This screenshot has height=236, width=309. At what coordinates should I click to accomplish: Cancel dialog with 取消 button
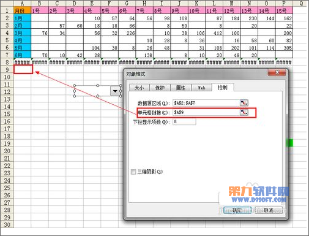[269, 210]
